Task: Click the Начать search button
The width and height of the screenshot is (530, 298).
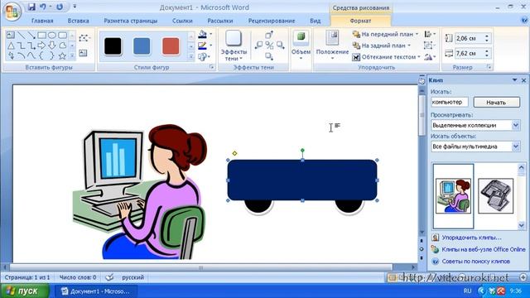Action: [x=496, y=102]
